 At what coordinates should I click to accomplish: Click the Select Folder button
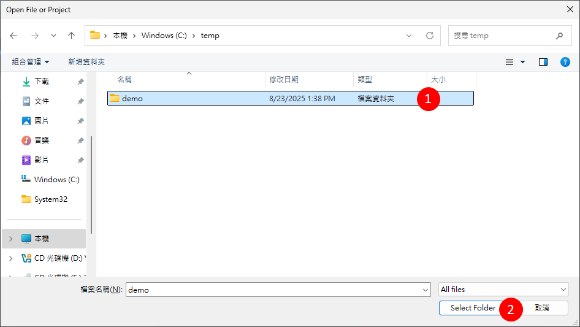(473, 308)
